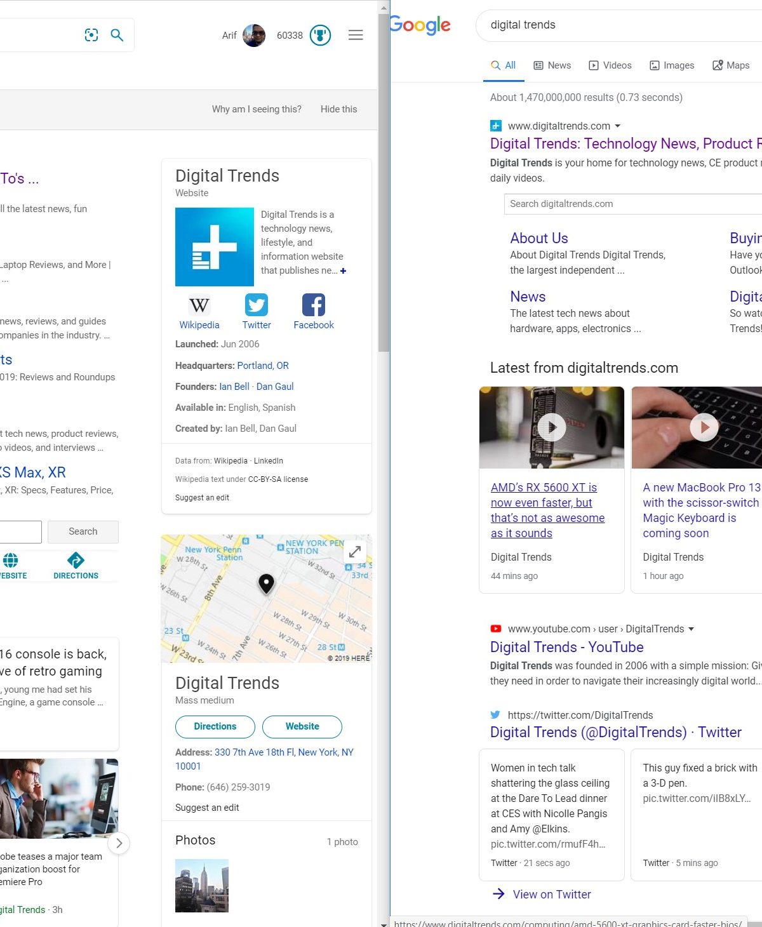Expand the map with enlarge icon
The width and height of the screenshot is (762, 927).
355,552
